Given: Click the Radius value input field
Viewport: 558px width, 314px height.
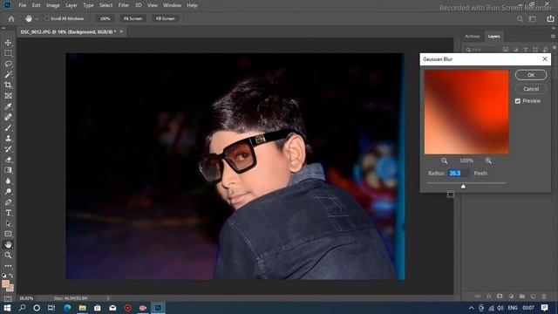Looking at the screenshot, I should pos(459,173).
